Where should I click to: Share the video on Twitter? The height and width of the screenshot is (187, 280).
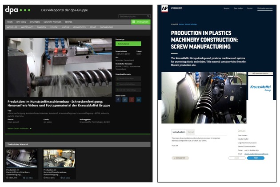(125, 100)
